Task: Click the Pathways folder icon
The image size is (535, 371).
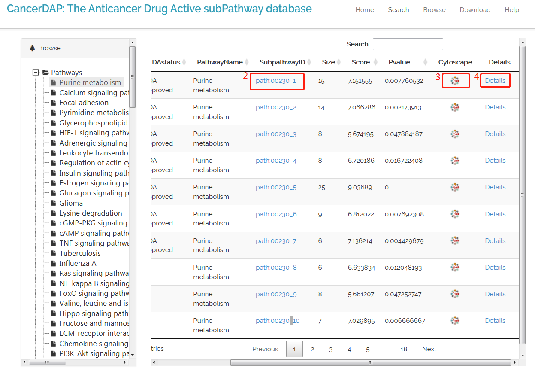Action: click(45, 73)
